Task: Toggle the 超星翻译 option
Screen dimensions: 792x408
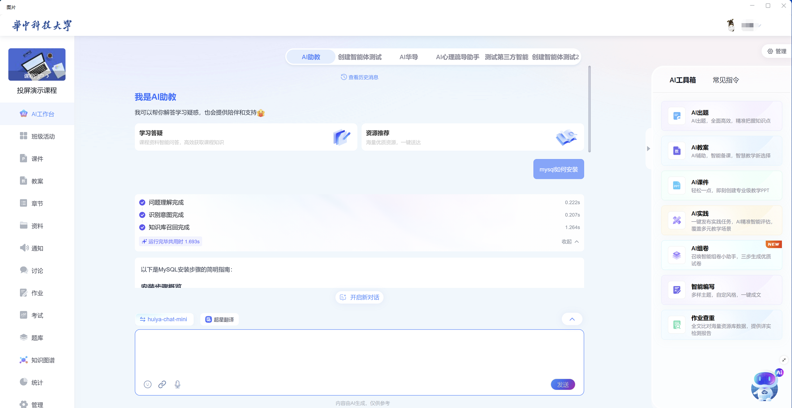Action: pos(219,319)
